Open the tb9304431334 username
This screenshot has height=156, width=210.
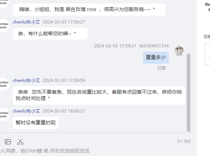click(154, 46)
